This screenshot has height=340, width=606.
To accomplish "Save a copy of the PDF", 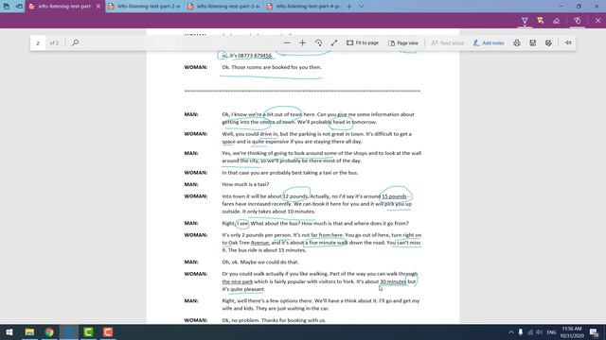I will pos(548,42).
